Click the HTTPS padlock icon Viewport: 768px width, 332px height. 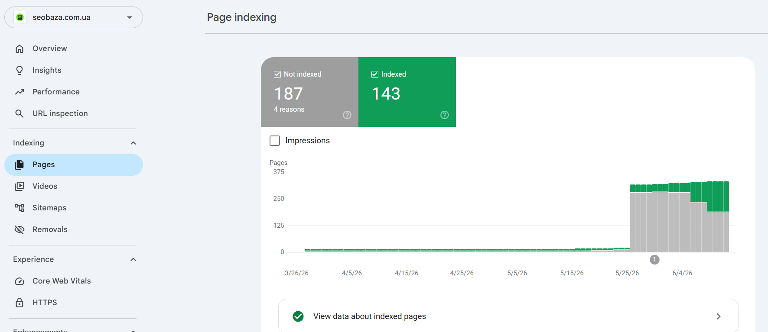(x=20, y=303)
